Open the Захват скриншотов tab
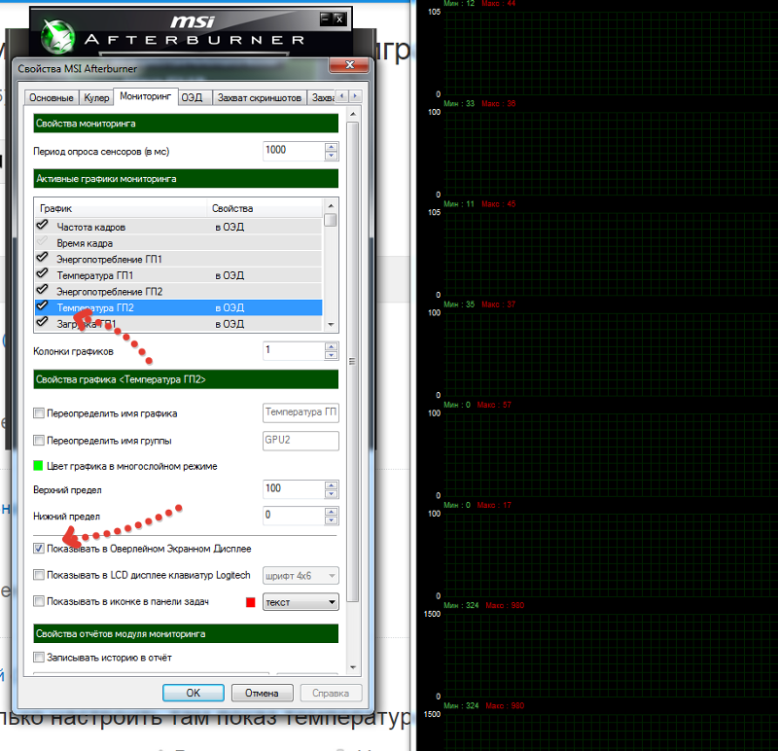This screenshot has height=751, width=778. coord(260,98)
